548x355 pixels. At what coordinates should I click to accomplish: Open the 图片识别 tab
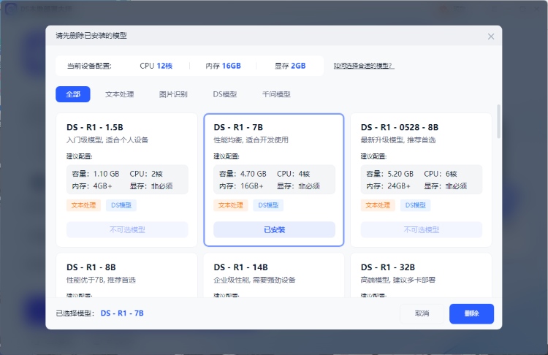click(173, 94)
